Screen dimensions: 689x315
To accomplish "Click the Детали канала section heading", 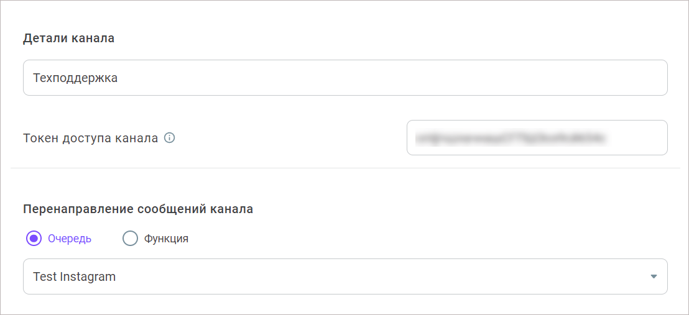I will (68, 39).
